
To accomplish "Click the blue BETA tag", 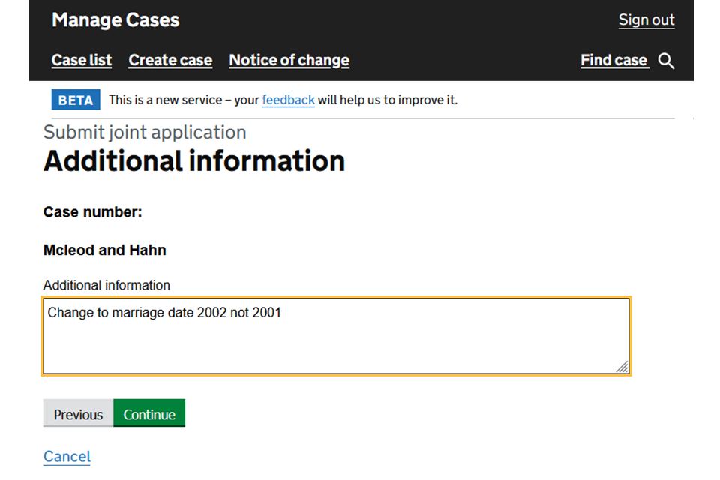I will click(x=75, y=100).
